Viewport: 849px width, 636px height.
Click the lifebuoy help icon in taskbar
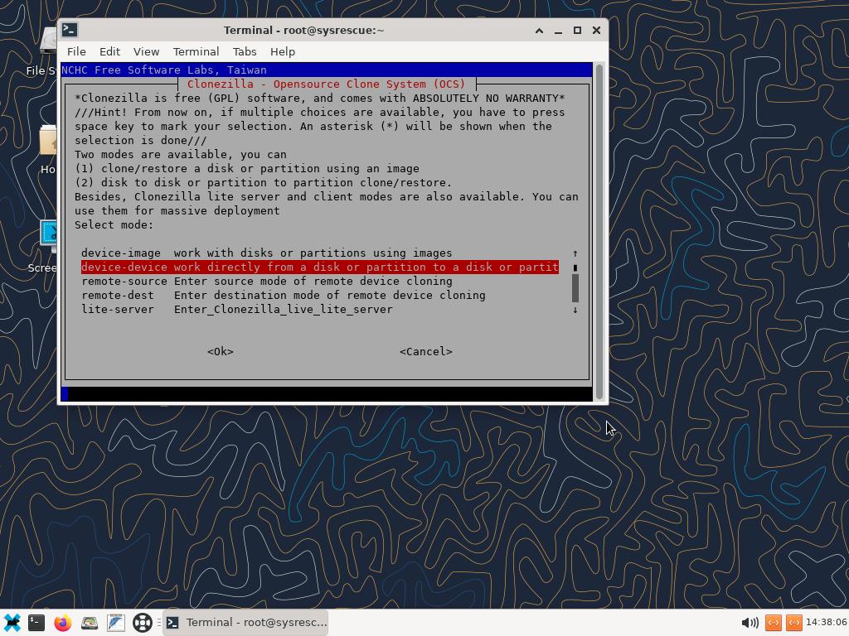point(142,622)
